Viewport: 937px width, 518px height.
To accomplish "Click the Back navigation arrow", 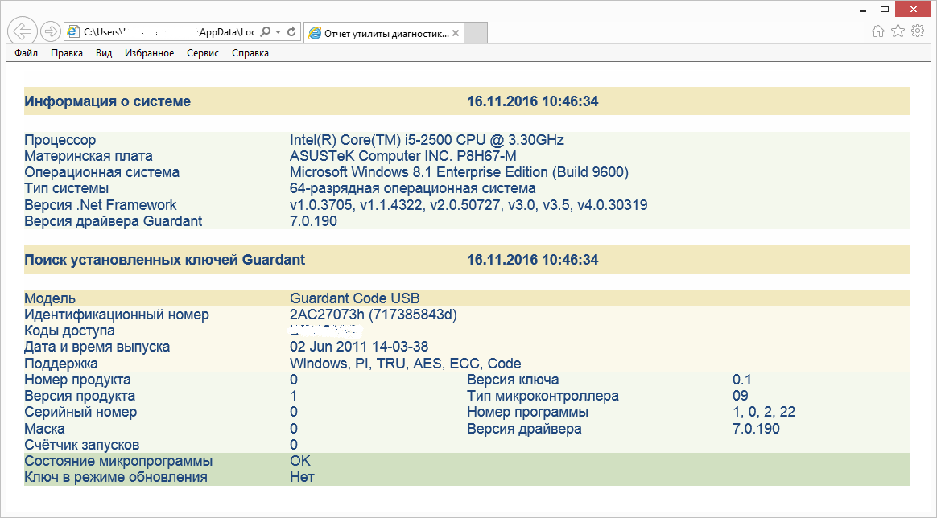I will click(x=23, y=31).
